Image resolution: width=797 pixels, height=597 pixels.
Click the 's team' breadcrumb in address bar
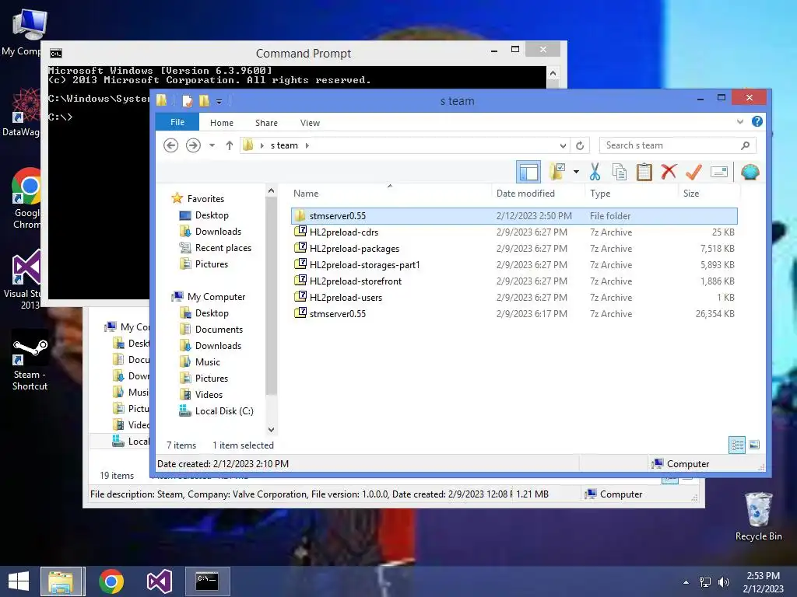[x=284, y=145]
